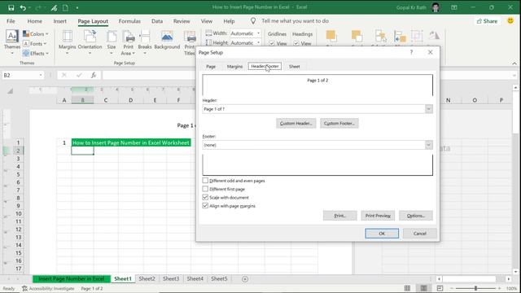Open the Orientation icon in ribbon
Image resolution: width=521 pixels, height=293 pixels.
click(x=90, y=37)
